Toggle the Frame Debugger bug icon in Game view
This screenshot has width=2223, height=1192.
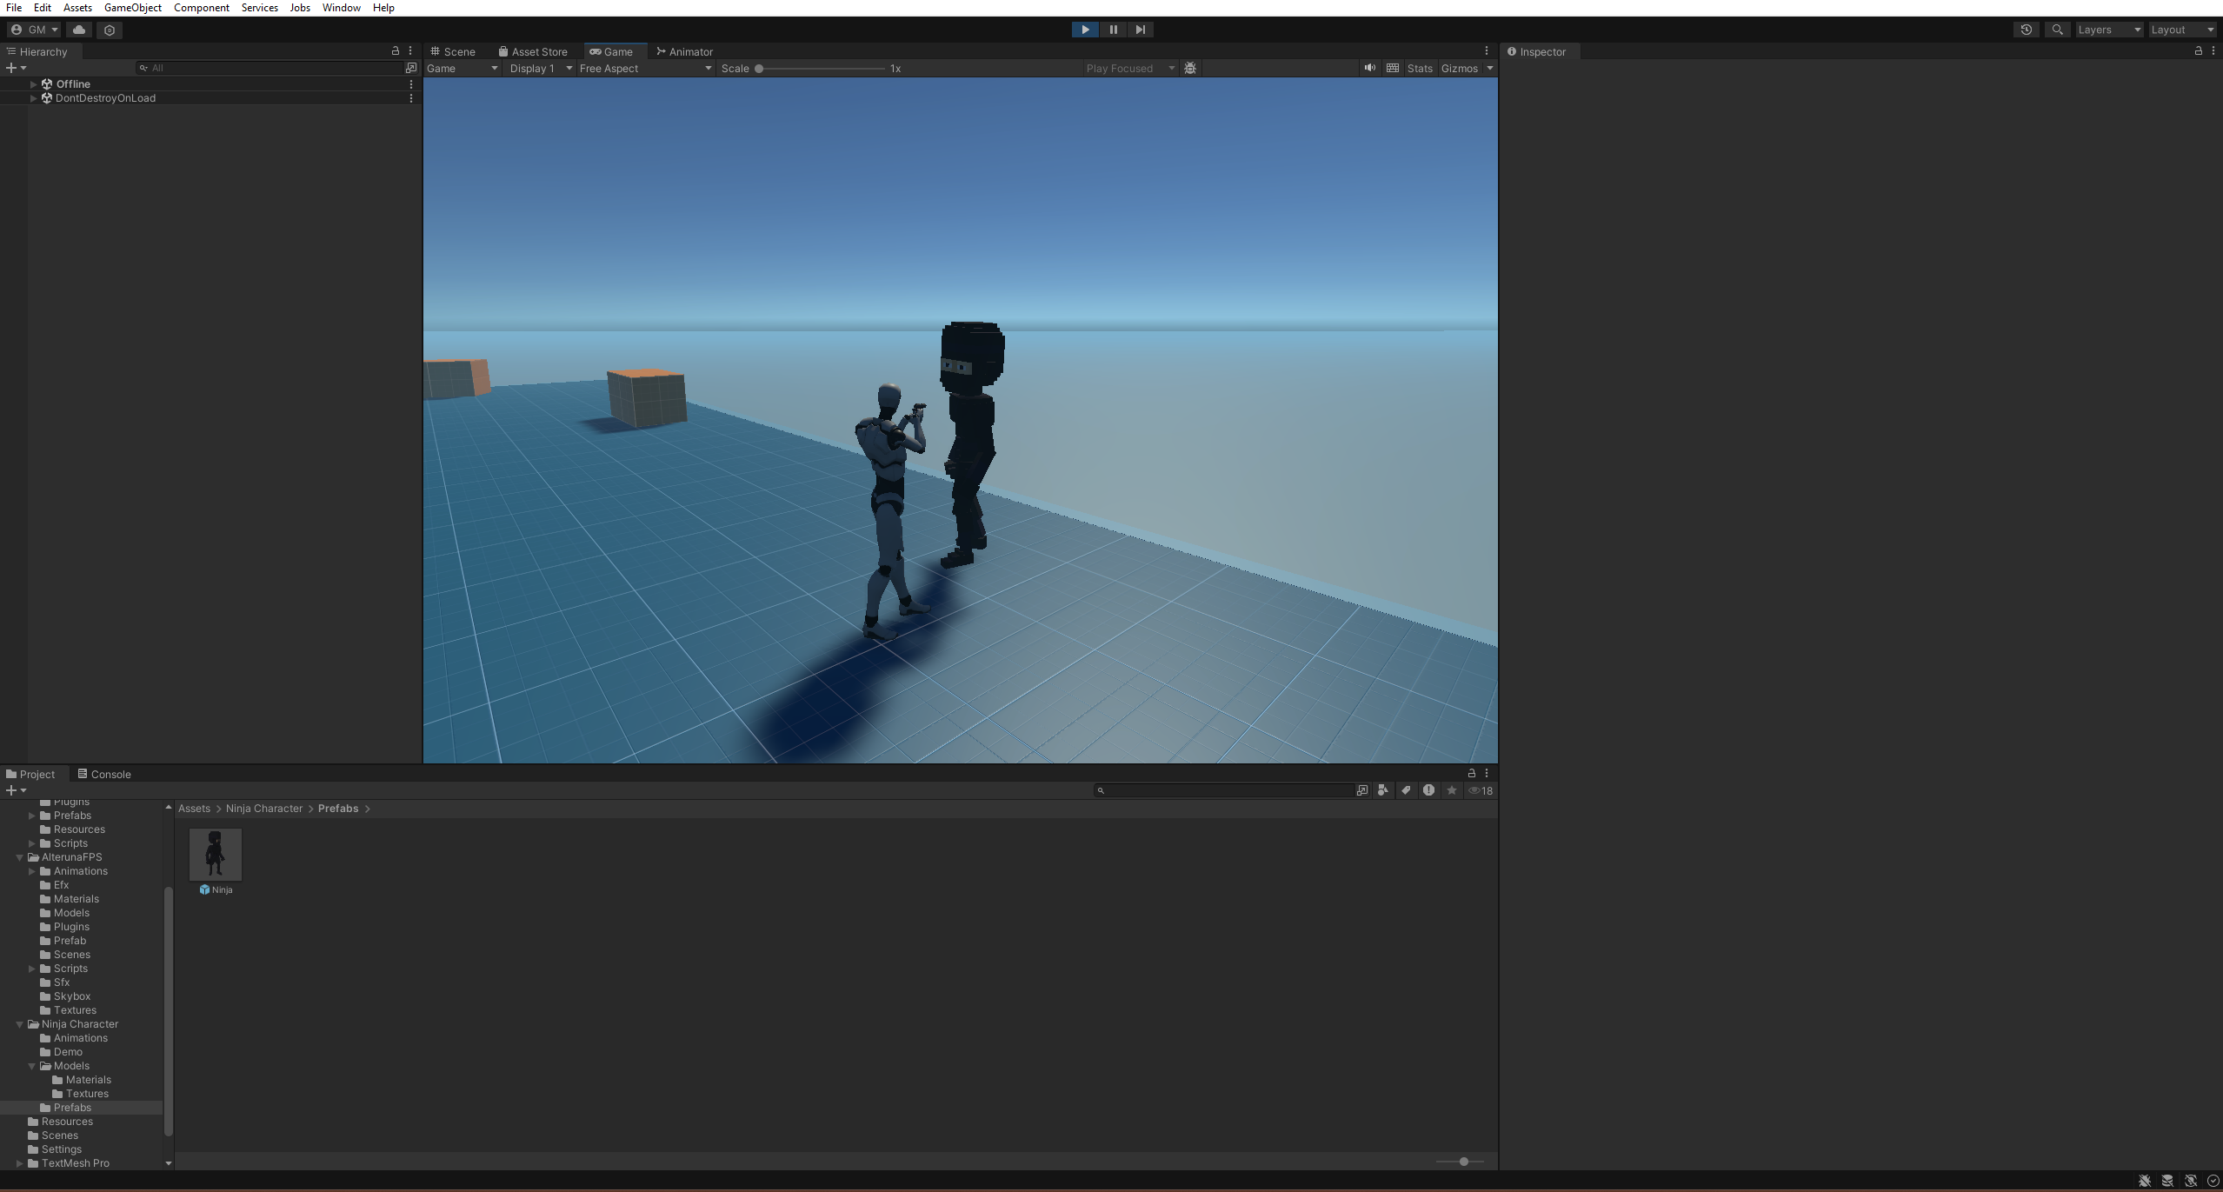(x=1190, y=68)
